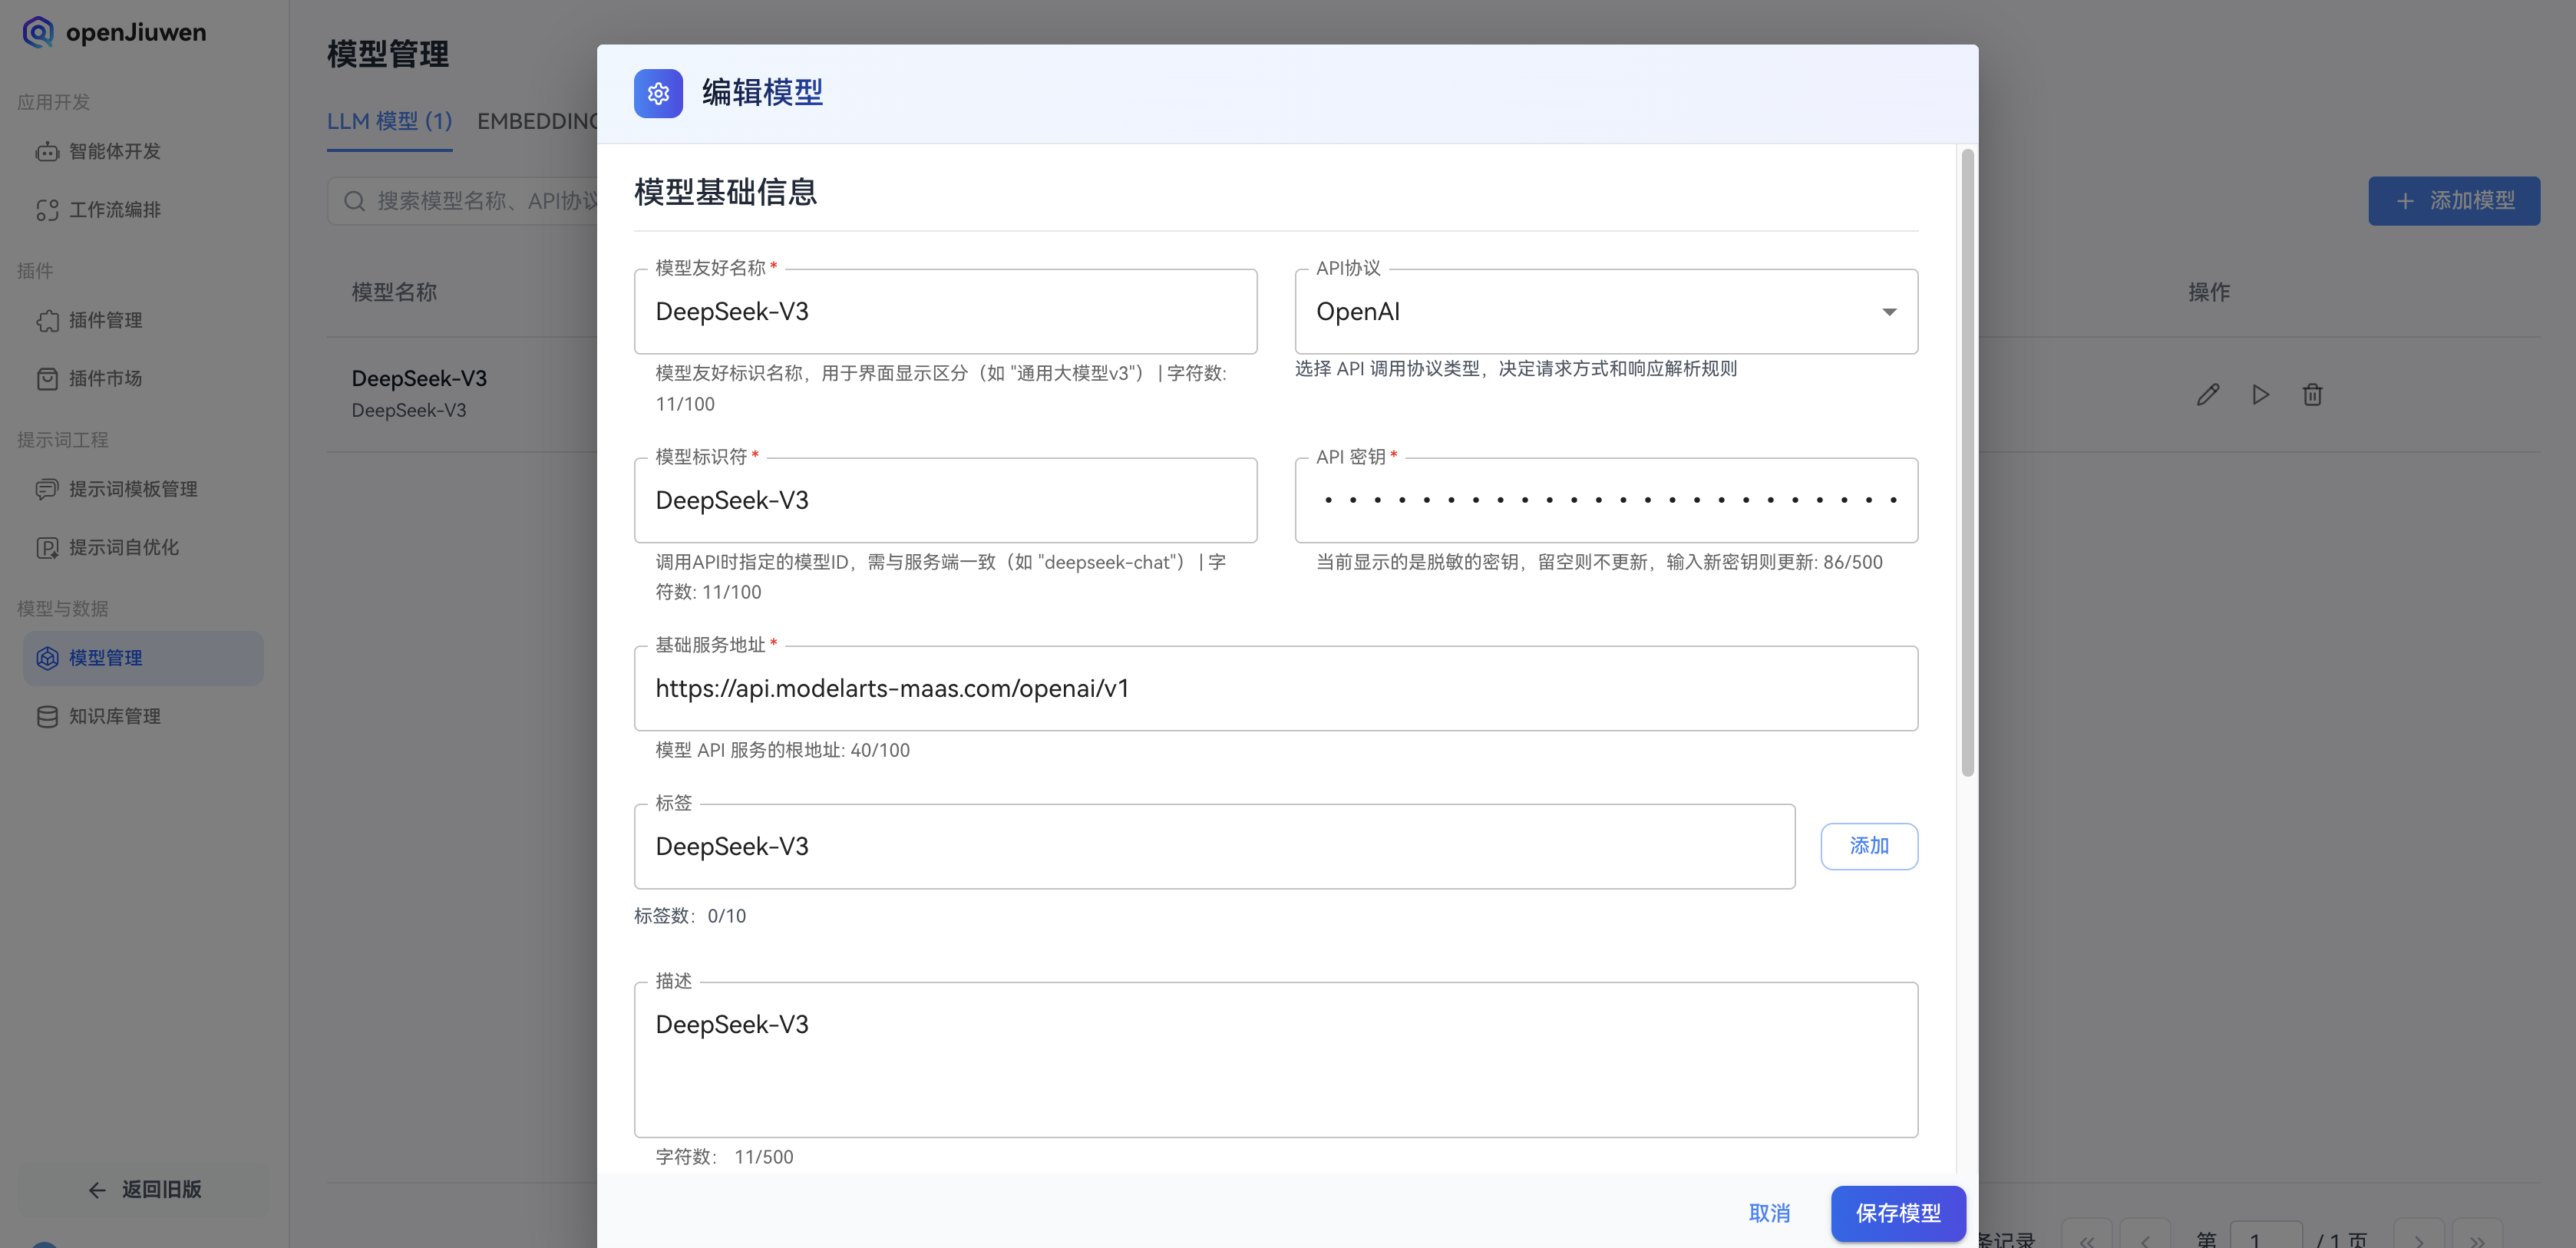This screenshot has width=2576, height=1248.
Task: Open 提示词自优化 from the sidebar
Action: point(122,547)
